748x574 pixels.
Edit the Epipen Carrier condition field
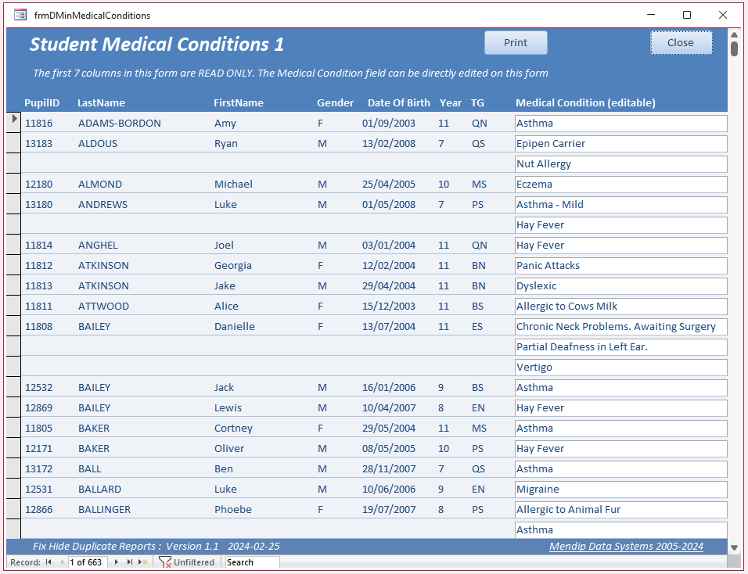[x=621, y=144]
